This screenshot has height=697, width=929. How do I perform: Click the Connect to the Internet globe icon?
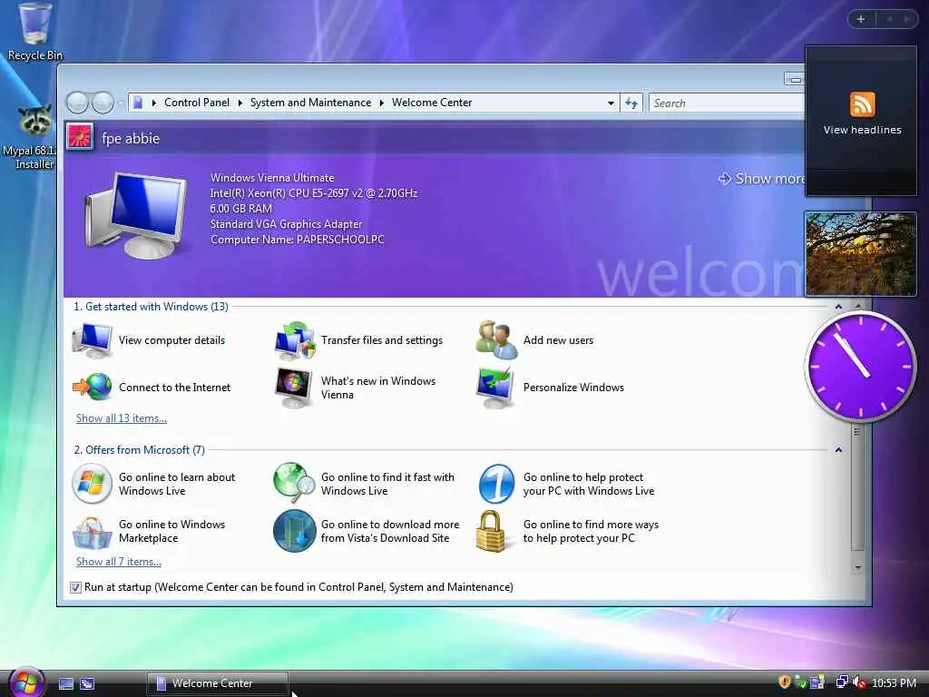92,387
